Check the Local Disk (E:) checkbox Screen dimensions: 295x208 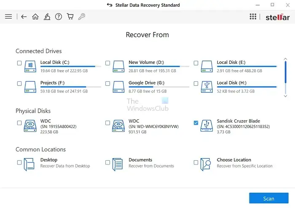196,63
